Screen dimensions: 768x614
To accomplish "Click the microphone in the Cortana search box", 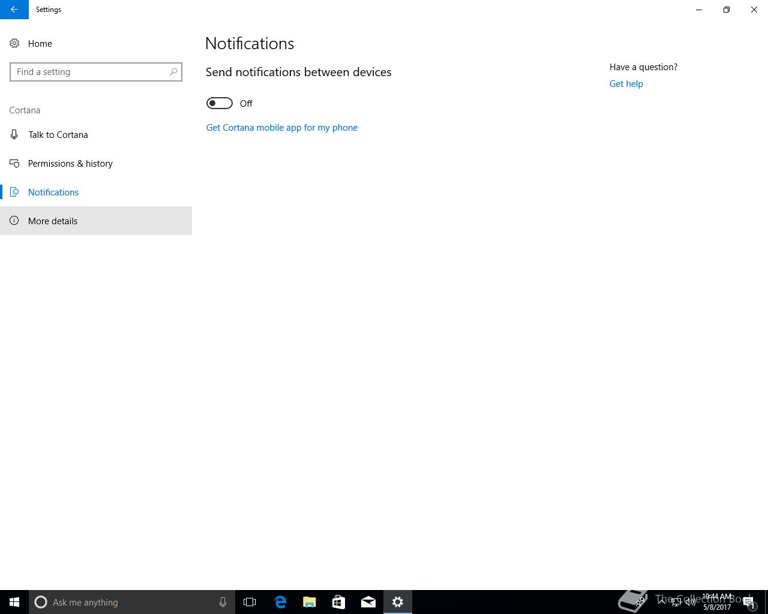I will tap(223, 602).
